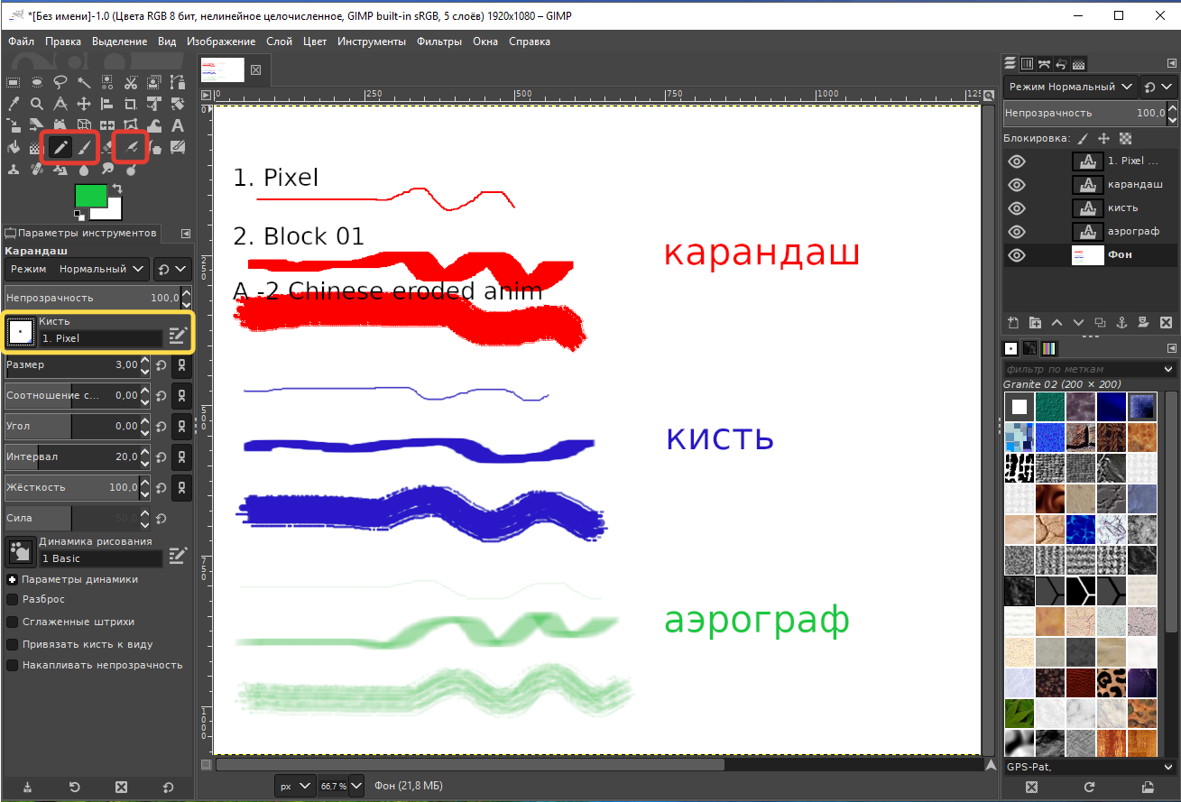Open the Фильтры menu

tap(439, 41)
